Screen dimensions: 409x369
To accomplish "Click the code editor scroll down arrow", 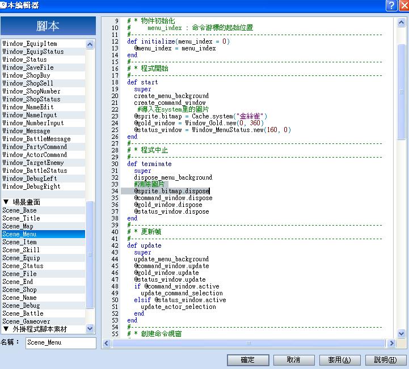I will click(401, 333).
